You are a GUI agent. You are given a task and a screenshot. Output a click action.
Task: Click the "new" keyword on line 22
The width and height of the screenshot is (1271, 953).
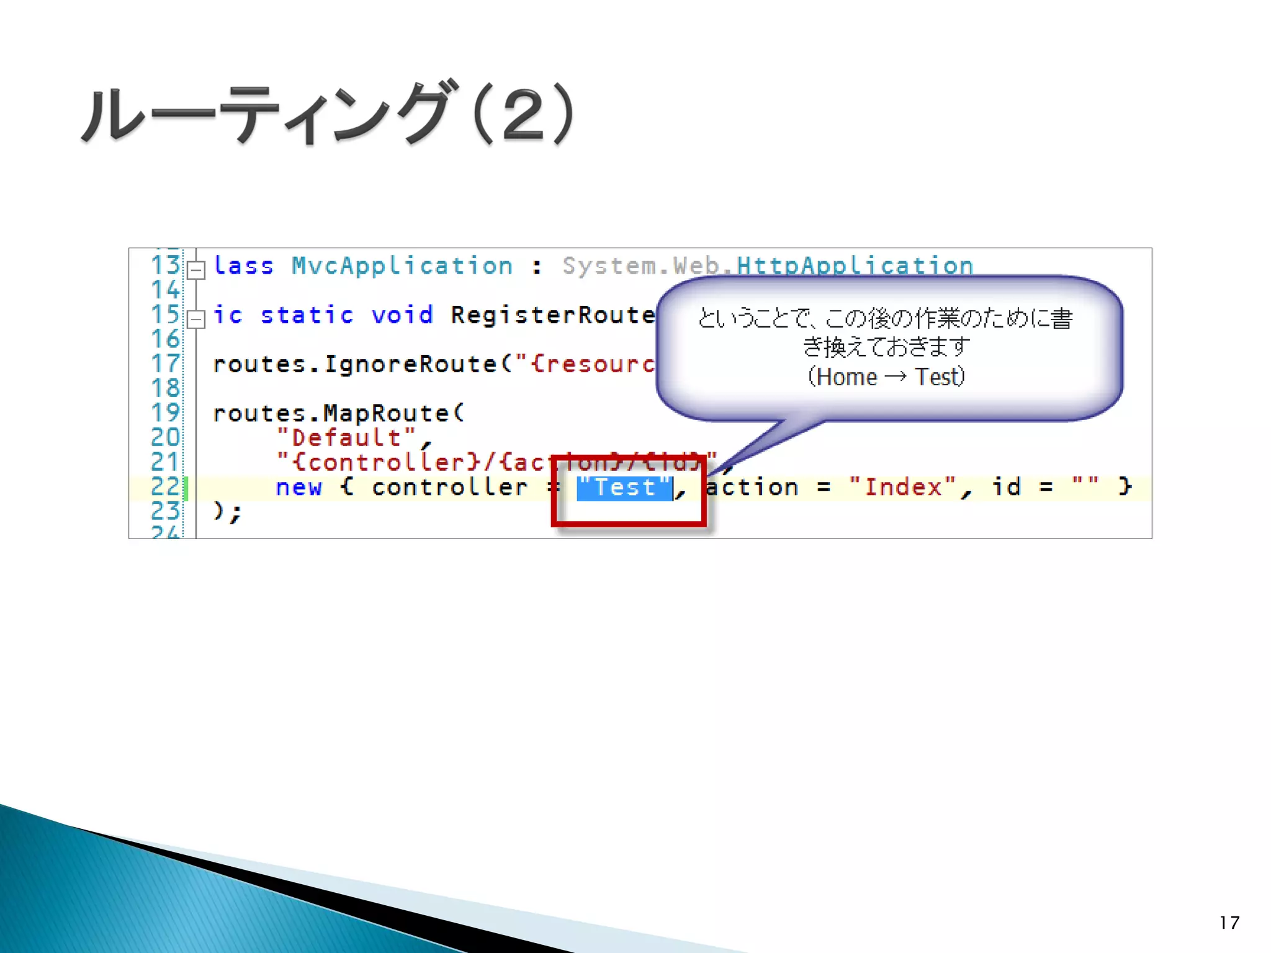pos(299,488)
